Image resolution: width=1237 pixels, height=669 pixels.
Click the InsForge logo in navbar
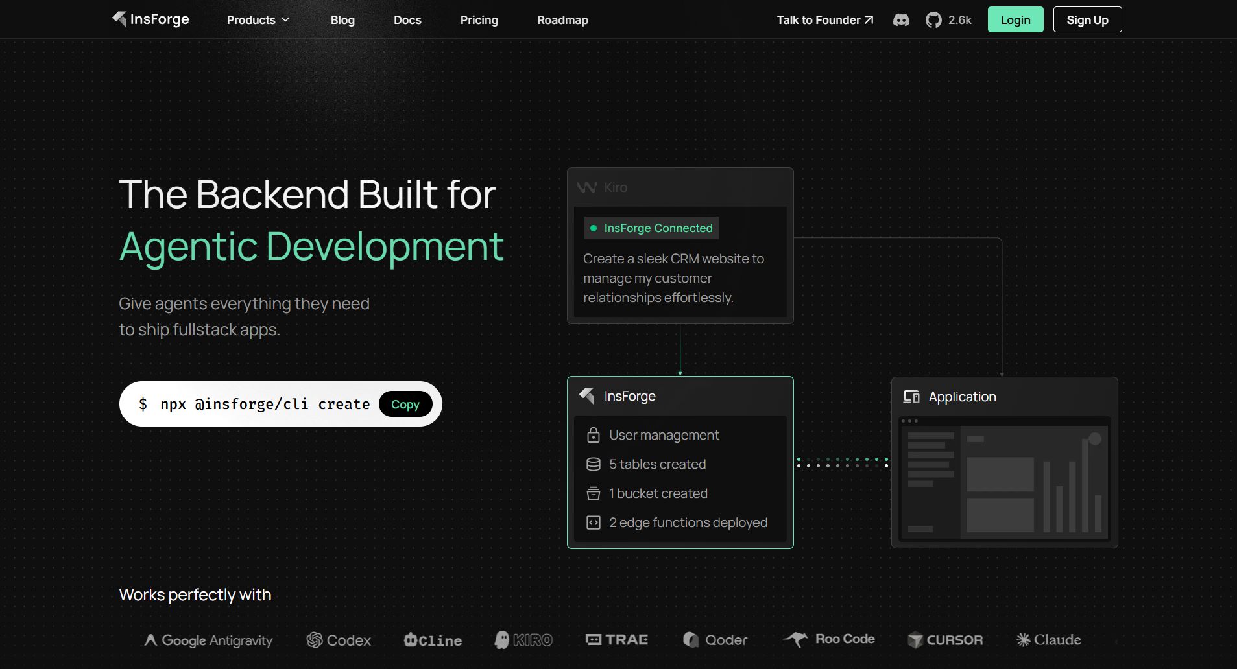pyautogui.click(x=150, y=19)
